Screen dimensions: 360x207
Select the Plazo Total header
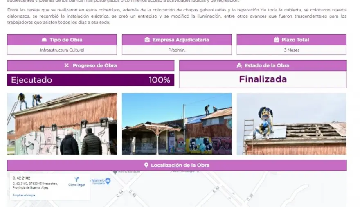(x=292, y=40)
